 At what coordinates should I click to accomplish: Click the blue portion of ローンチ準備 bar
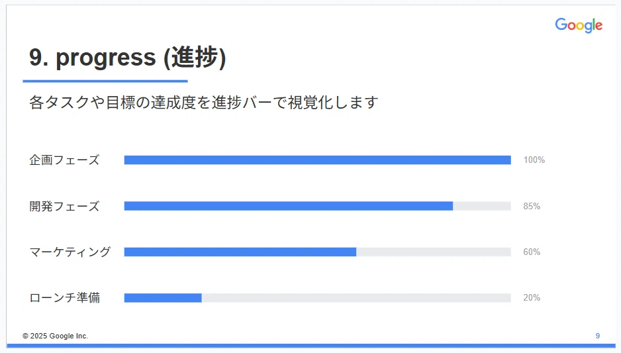click(x=163, y=298)
